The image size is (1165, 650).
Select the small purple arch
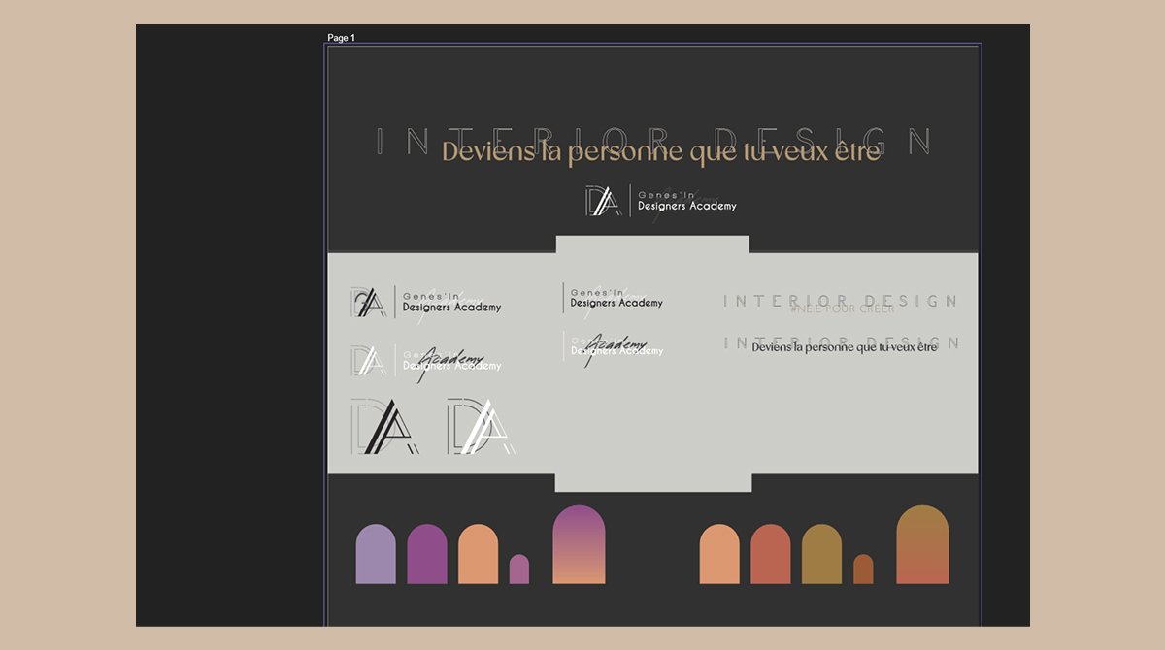pyautogui.click(x=519, y=569)
